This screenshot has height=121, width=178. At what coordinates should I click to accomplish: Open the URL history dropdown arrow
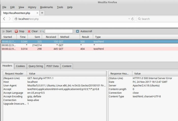click(129, 19)
